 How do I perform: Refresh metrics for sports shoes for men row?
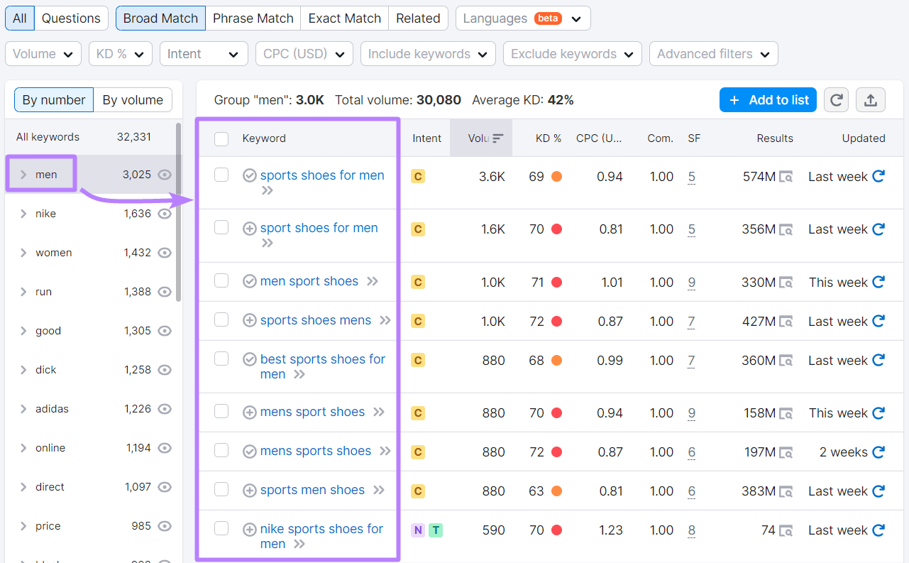coord(878,176)
